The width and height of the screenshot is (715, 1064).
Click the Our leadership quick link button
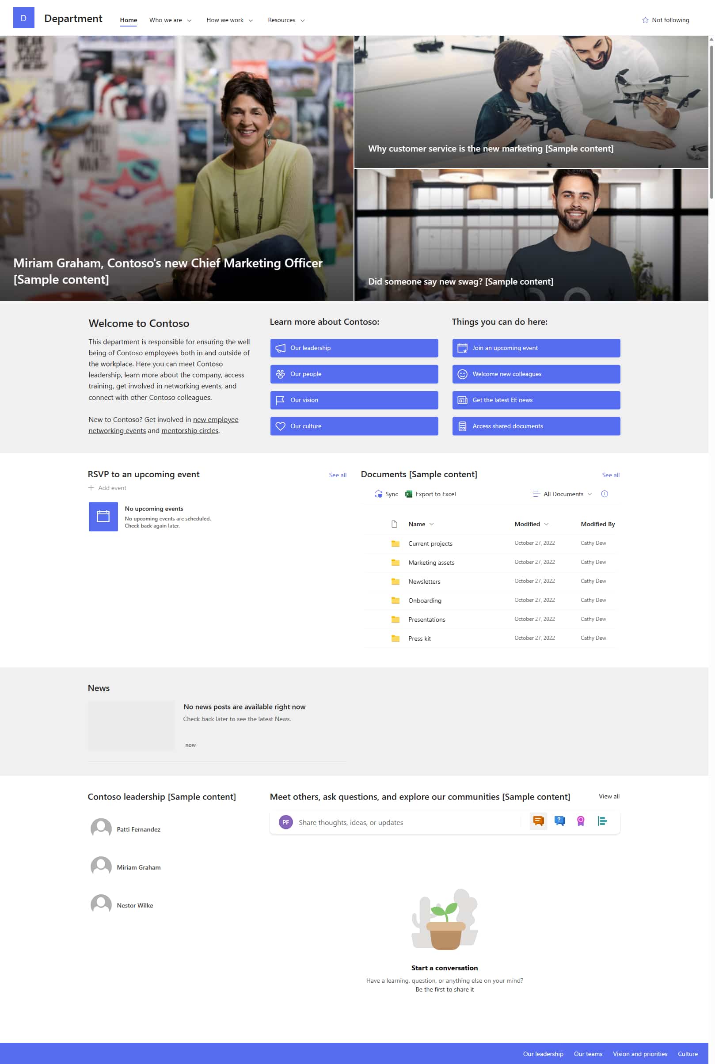(x=354, y=348)
